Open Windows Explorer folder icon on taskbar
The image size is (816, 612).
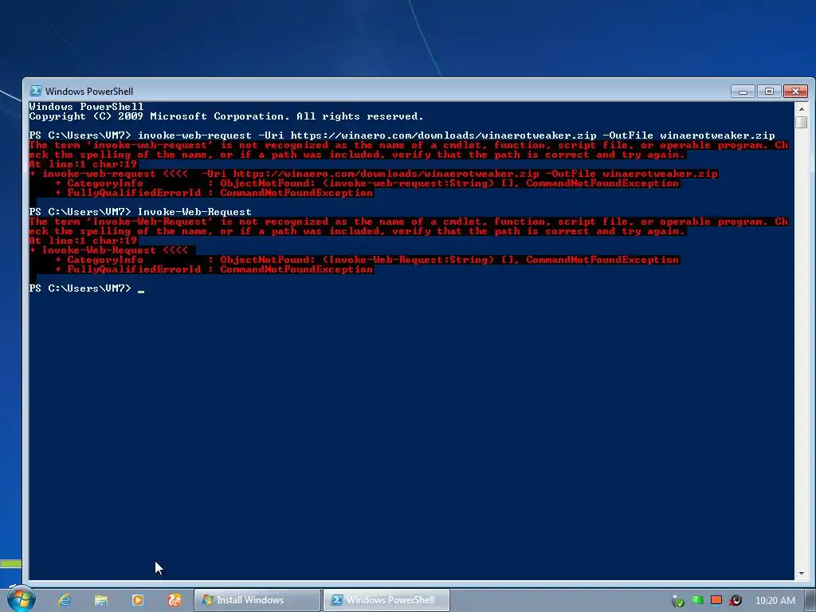(101, 600)
